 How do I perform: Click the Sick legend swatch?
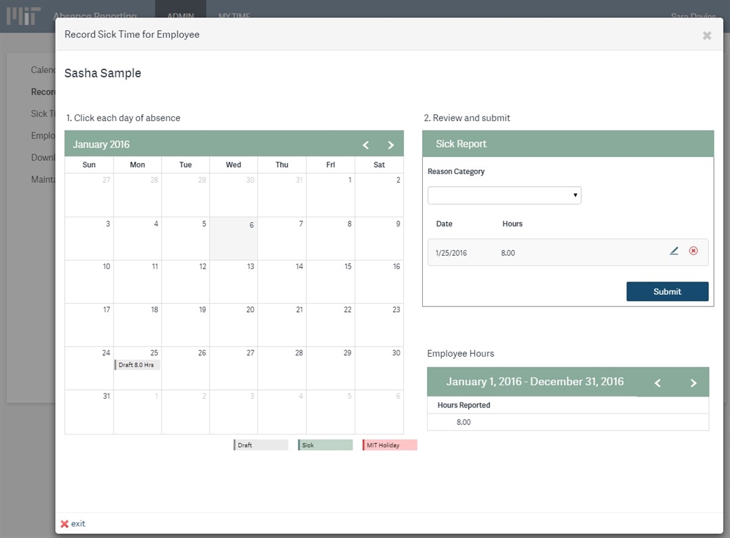[325, 445]
